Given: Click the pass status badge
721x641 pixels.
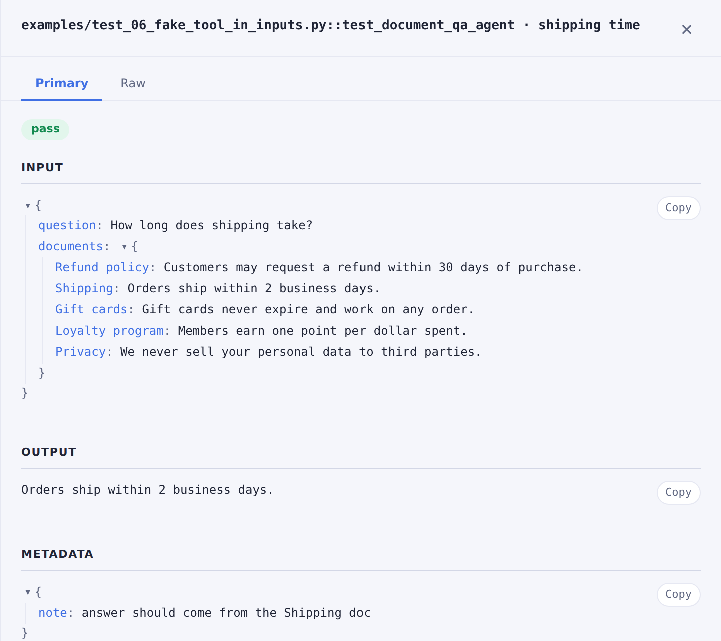Looking at the screenshot, I should [45, 129].
